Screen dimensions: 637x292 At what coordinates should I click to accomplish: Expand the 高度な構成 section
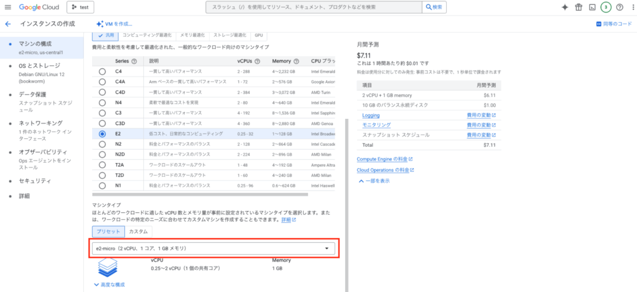[109, 285]
